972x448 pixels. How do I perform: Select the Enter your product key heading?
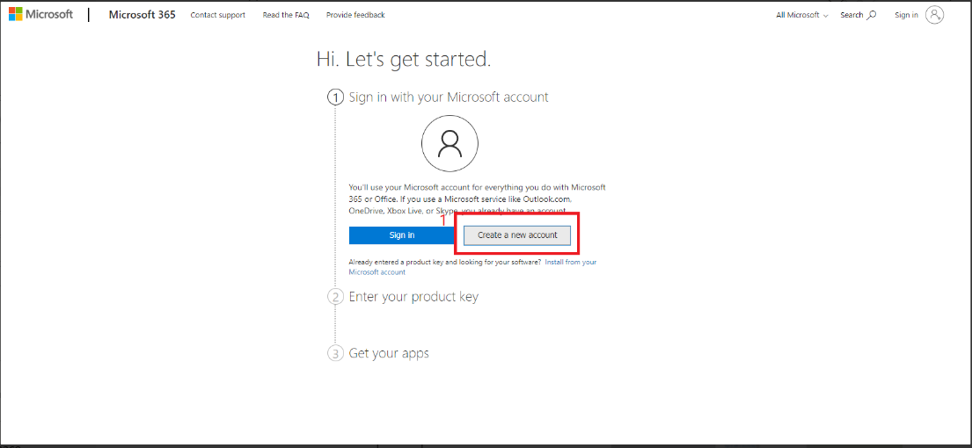tap(413, 297)
